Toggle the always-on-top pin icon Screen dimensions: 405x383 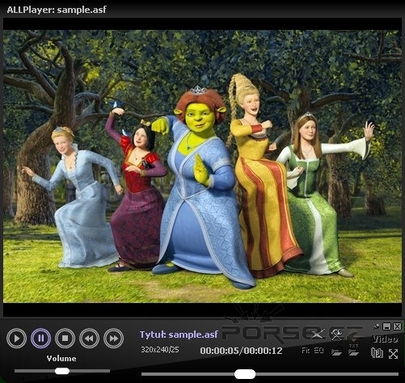point(376,326)
